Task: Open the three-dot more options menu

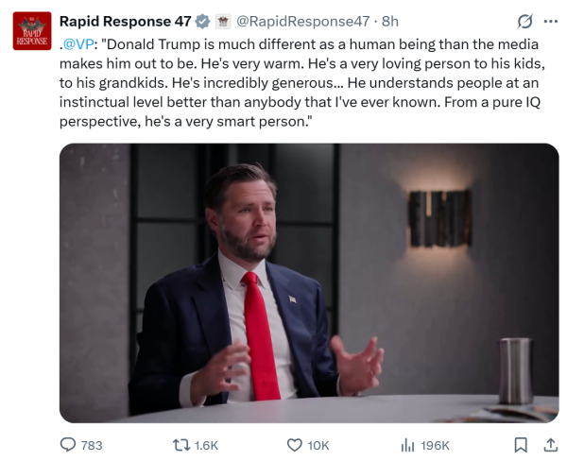Action: coord(550,22)
